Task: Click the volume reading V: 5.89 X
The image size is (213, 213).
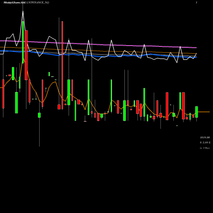Action: 205,142
